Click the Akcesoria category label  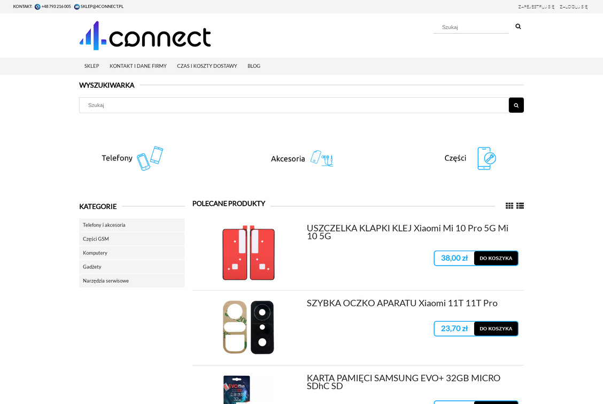[x=288, y=159]
